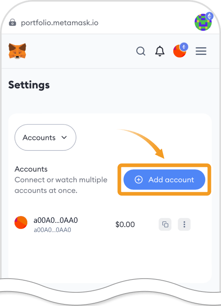Open the three-dot account options menu
Viewport: 221px width, 306px height.
[184, 224]
